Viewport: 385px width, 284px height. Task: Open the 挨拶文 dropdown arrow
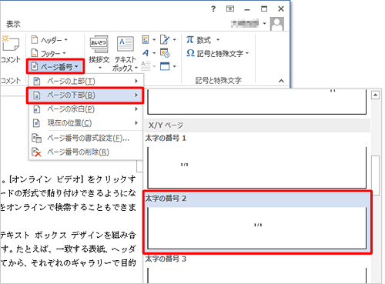click(100, 68)
